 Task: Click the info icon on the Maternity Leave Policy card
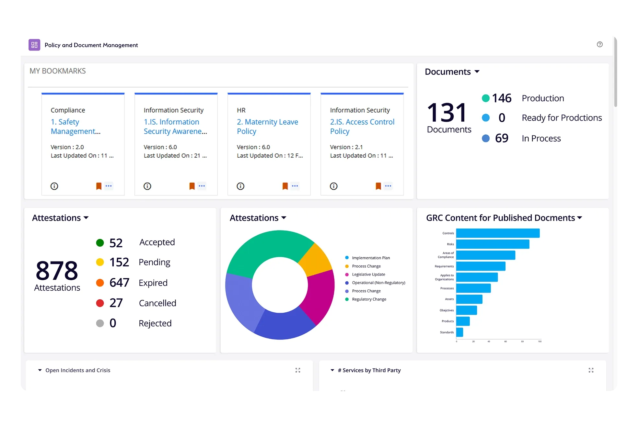(240, 186)
